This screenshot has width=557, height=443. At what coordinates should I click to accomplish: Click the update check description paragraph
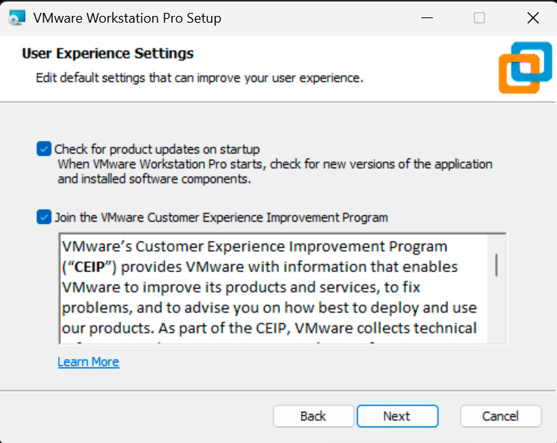coord(275,171)
